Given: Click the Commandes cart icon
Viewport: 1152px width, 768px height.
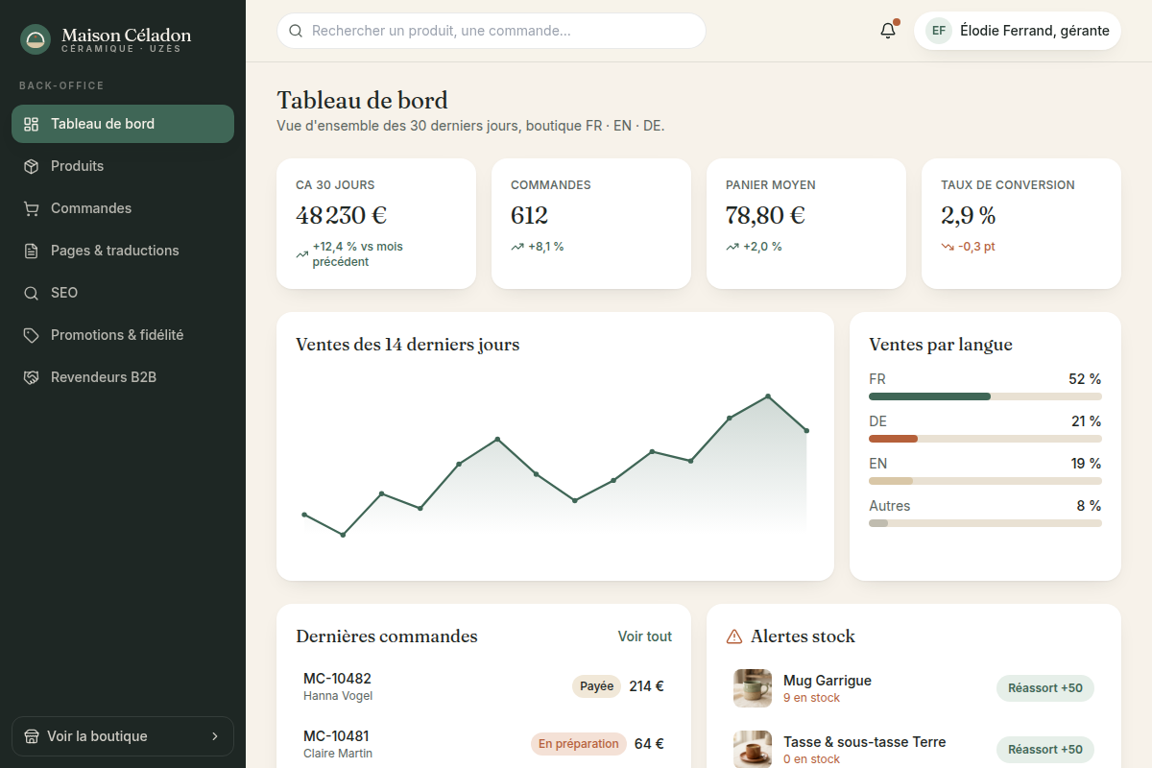Looking at the screenshot, I should 32,208.
